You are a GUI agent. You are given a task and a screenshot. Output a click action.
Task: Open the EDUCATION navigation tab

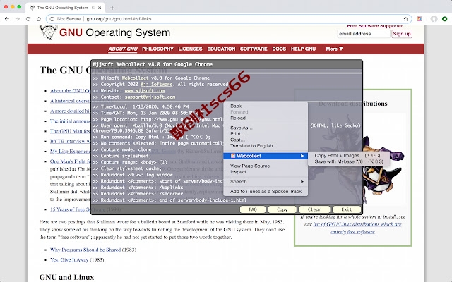coord(221,49)
